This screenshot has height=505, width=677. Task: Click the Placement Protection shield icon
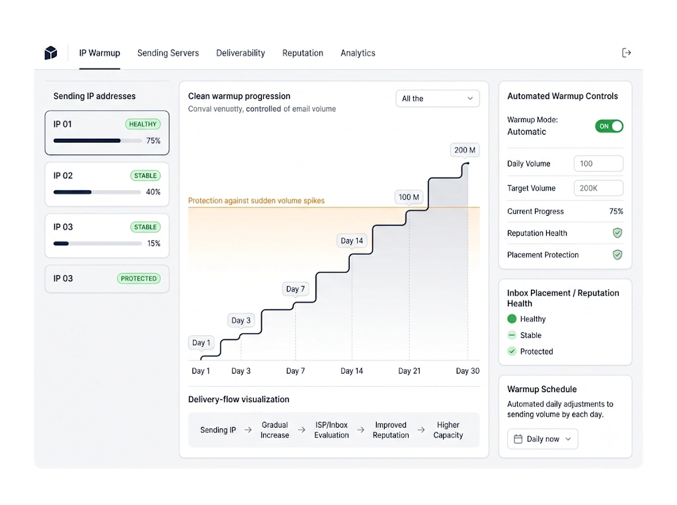(x=617, y=255)
